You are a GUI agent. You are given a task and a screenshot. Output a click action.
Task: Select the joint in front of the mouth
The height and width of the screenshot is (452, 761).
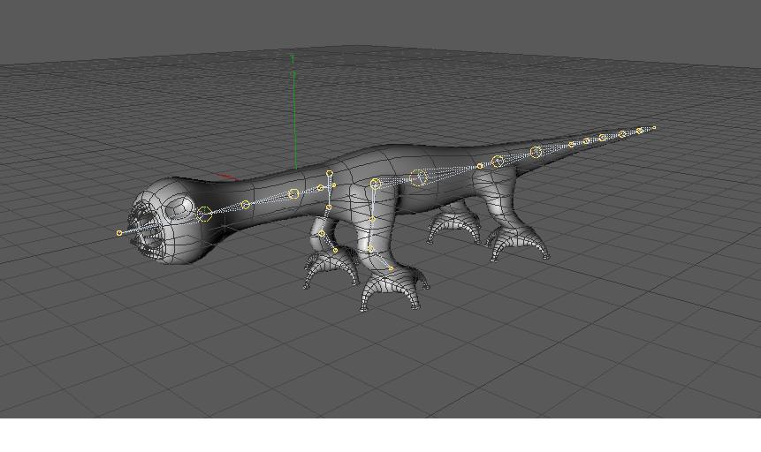point(119,233)
